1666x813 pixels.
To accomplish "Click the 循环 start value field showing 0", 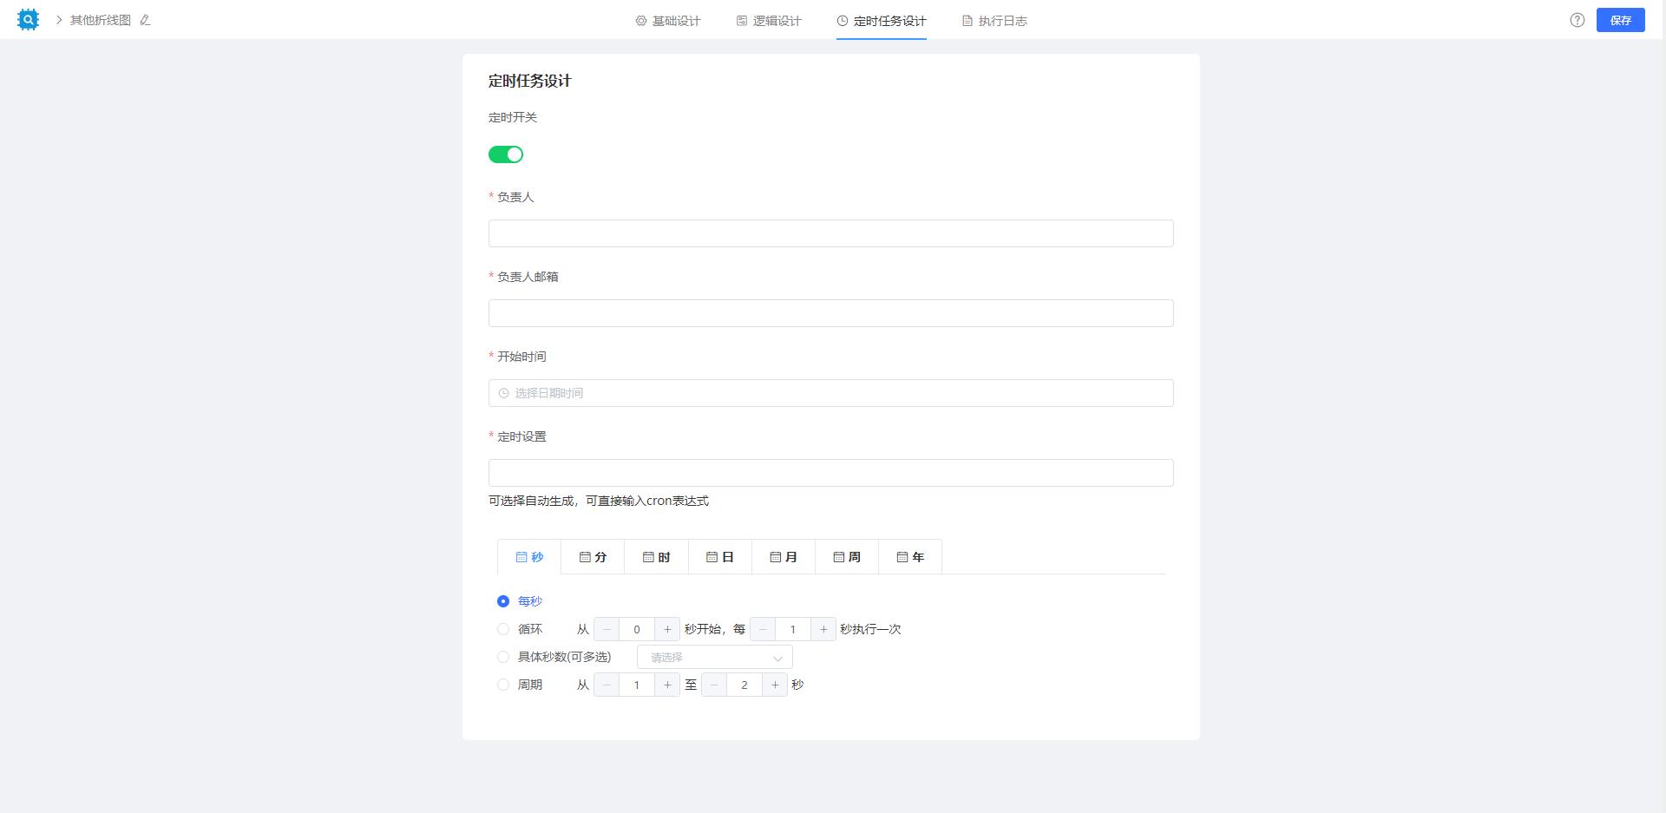I will (x=637, y=629).
